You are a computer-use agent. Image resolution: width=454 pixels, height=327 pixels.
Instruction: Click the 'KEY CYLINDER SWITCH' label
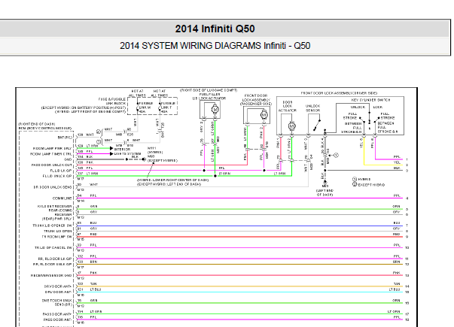pyautogui.click(x=371, y=100)
